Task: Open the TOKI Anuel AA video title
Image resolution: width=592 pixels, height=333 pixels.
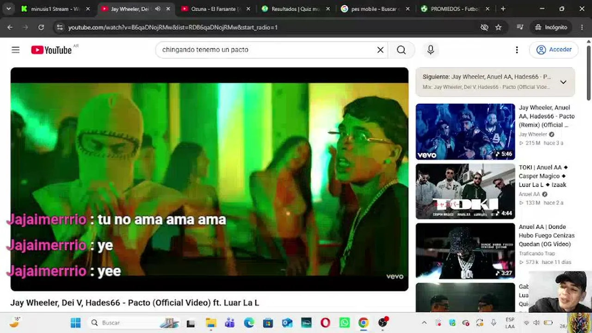Action: [x=543, y=176]
